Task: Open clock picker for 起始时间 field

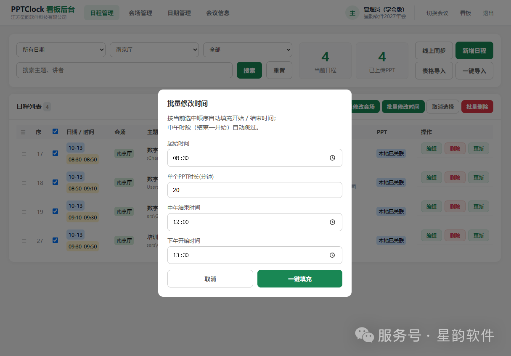Action: [332, 158]
